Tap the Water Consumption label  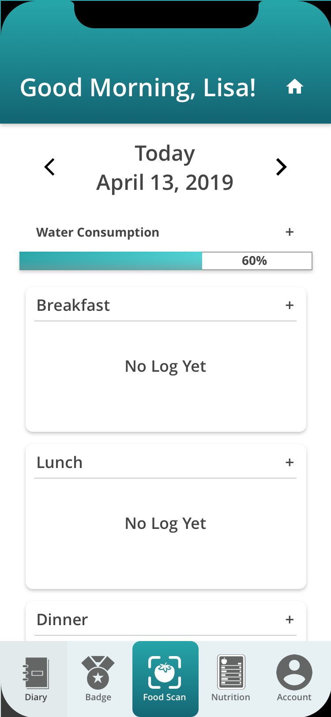pos(98,232)
